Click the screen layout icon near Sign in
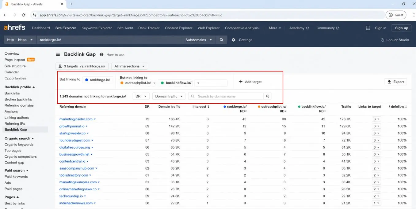Screen dimensions: 416x209 pyautogui.click(x=368, y=28)
